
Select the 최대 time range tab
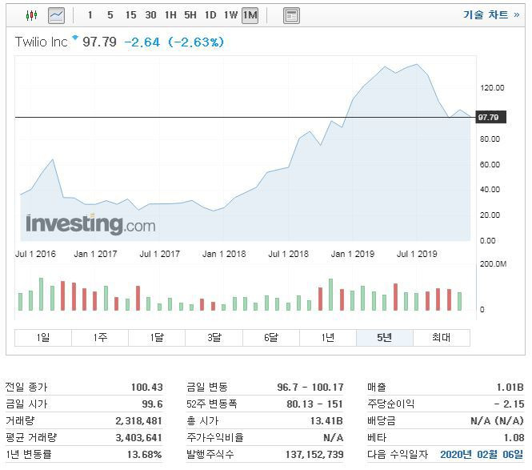click(442, 338)
